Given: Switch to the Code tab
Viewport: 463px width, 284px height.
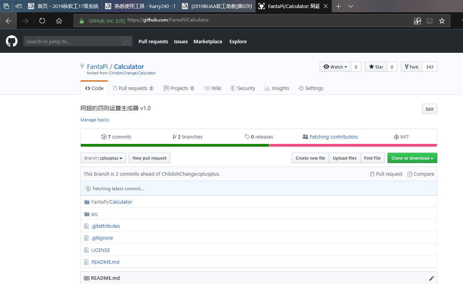Looking at the screenshot, I should (x=94, y=88).
